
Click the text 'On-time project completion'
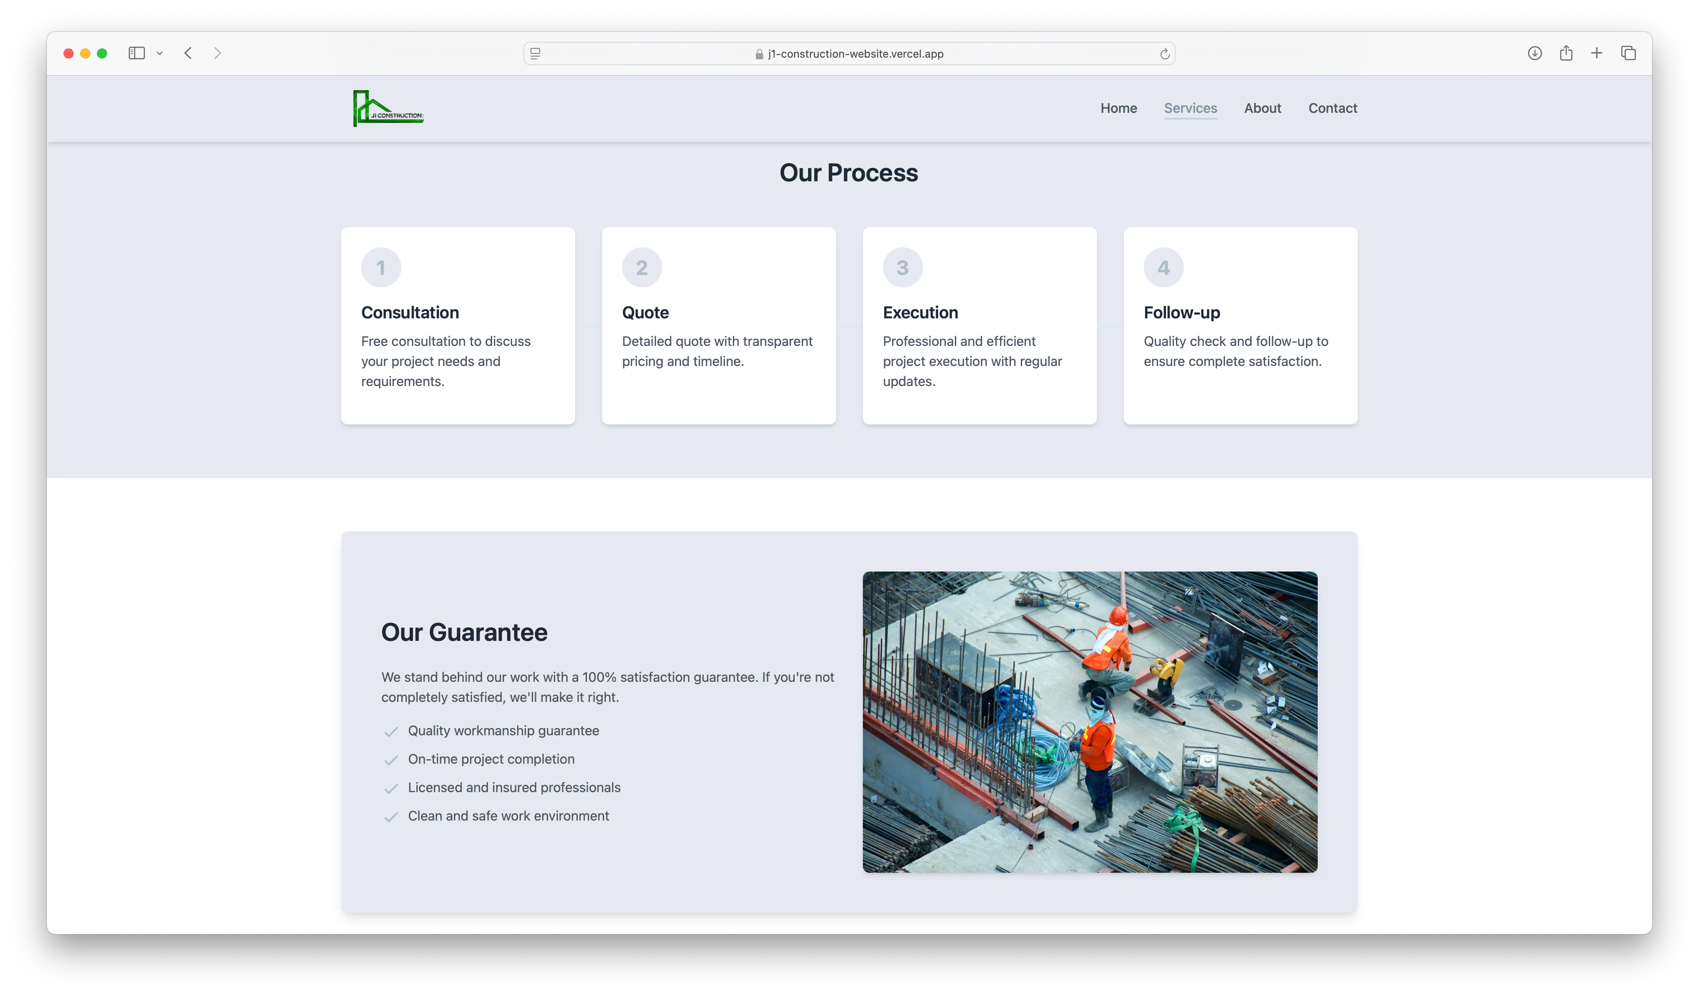pyautogui.click(x=491, y=759)
